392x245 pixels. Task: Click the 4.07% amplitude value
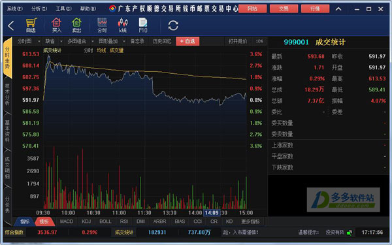pyautogui.click(x=378, y=101)
